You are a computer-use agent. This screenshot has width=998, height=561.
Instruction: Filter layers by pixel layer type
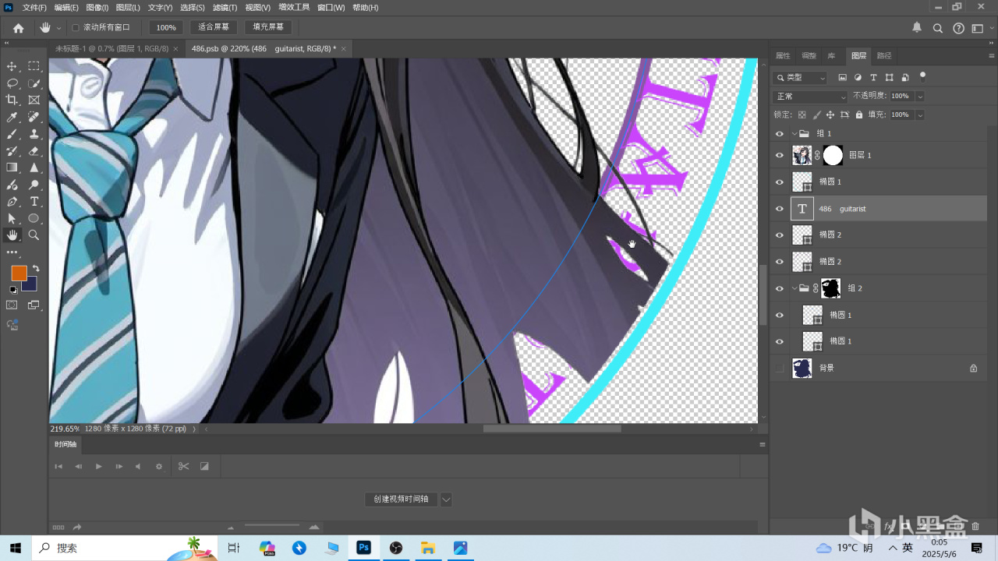pyautogui.click(x=842, y=77)
